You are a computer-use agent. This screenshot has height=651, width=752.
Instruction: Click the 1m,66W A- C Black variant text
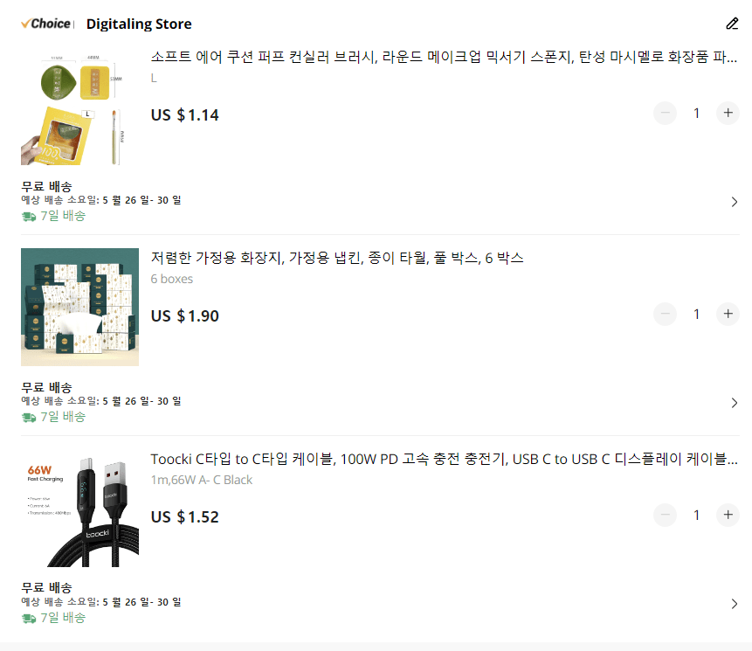pyautogui.click(x=201, y=480)
